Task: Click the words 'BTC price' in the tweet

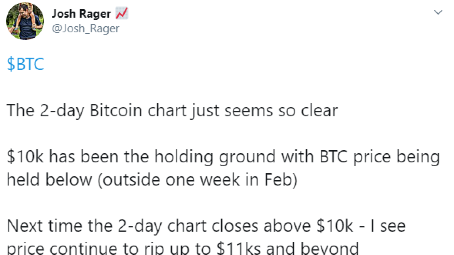Action: (355, 157)
